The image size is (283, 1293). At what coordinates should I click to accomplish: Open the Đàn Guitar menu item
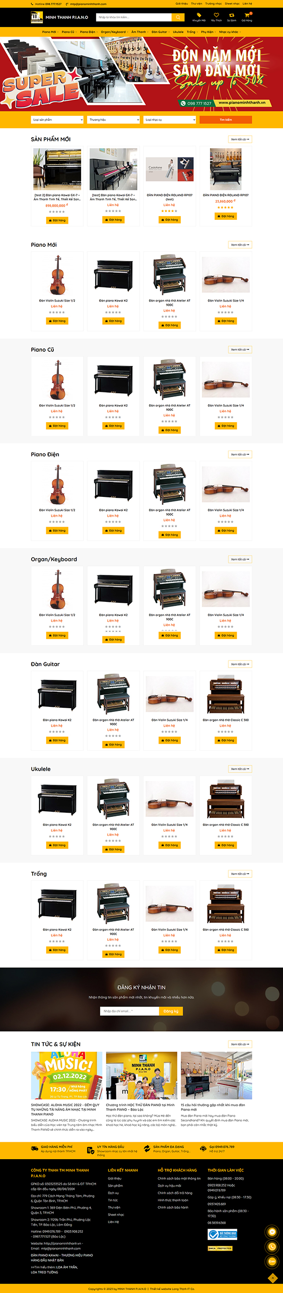pos(160,32)
